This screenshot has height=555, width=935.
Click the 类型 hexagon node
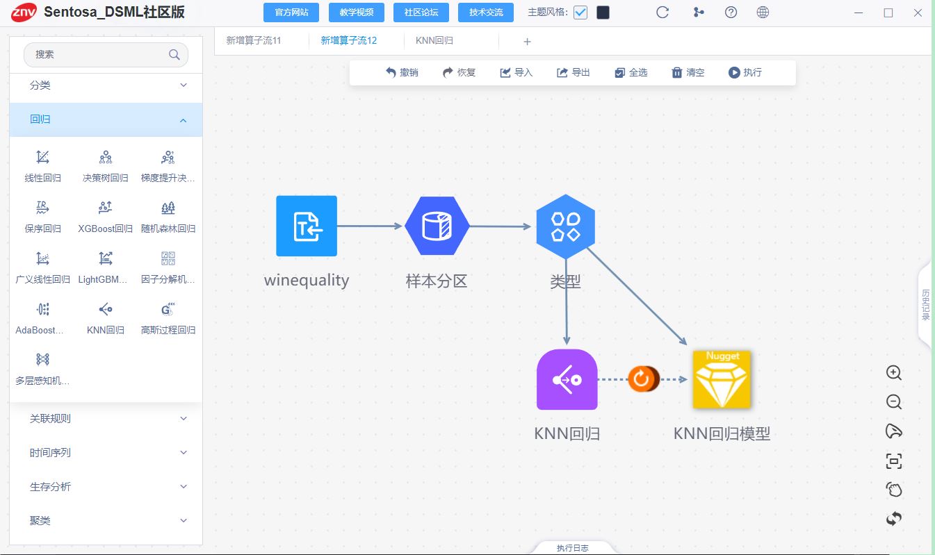coord(566,226)
